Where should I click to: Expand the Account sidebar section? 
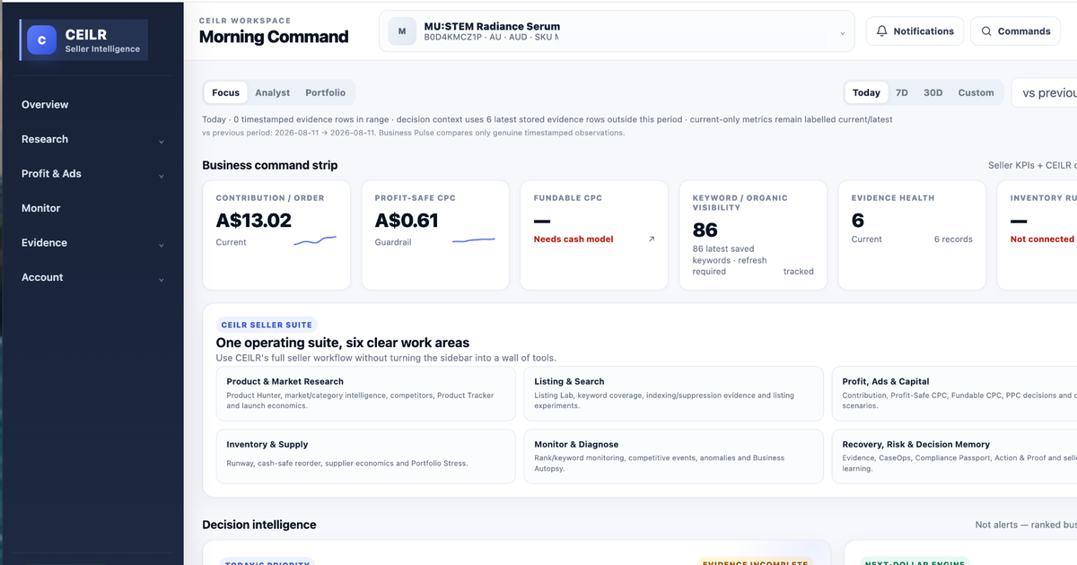coord(92,278)
